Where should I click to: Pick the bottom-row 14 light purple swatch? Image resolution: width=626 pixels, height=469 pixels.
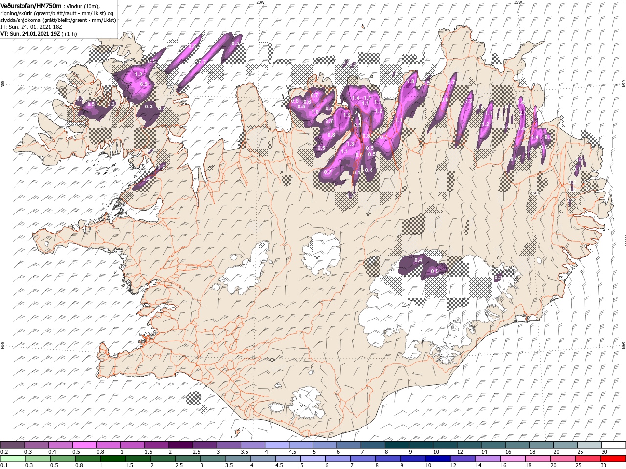pyautogui.click(x=488, y=459)
